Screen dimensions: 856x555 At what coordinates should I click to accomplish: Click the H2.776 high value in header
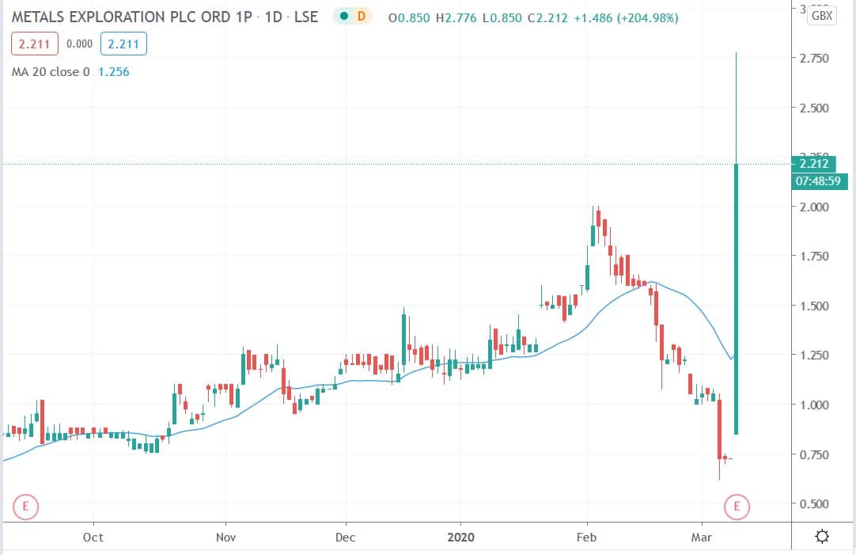pos(456,18)
